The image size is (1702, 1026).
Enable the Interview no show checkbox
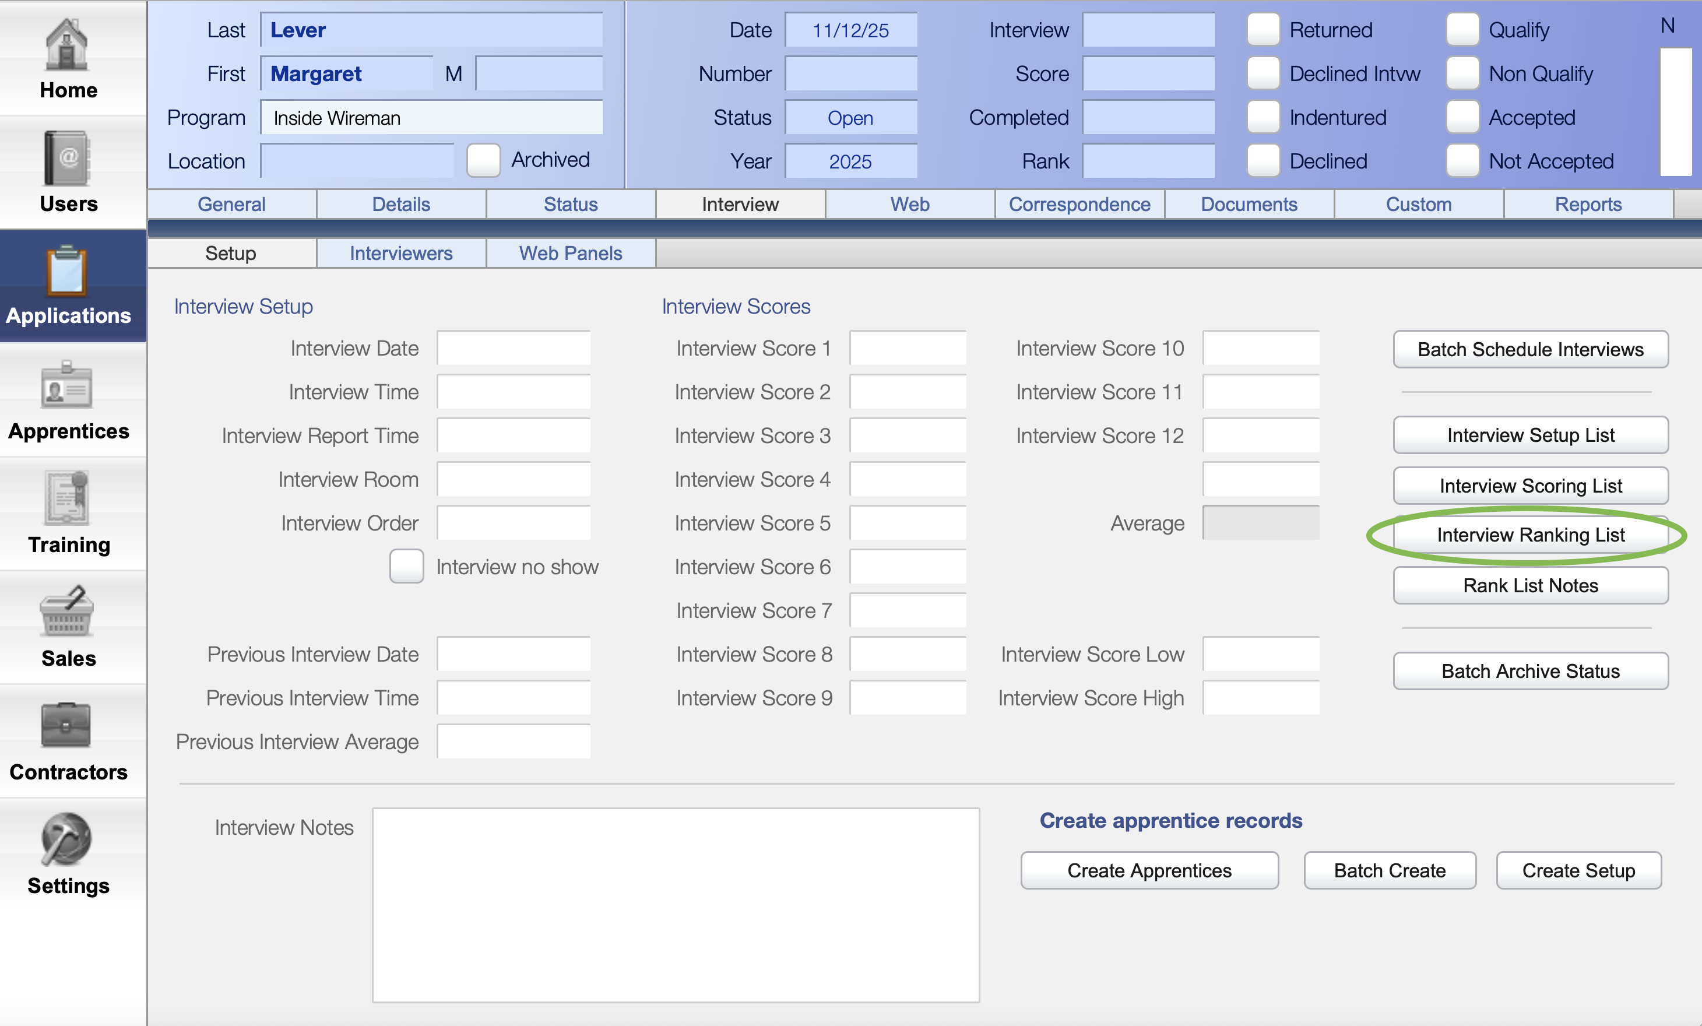point(407,566)
